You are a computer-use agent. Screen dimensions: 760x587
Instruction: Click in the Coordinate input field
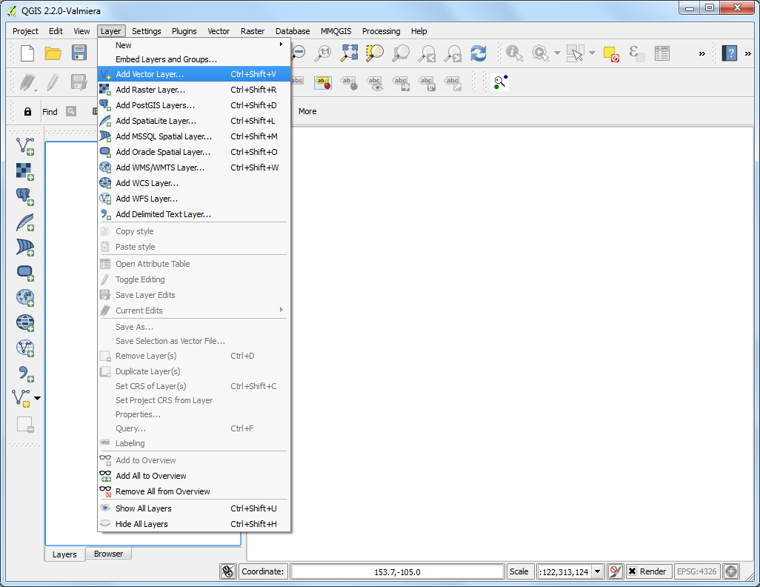coord(397,572)
